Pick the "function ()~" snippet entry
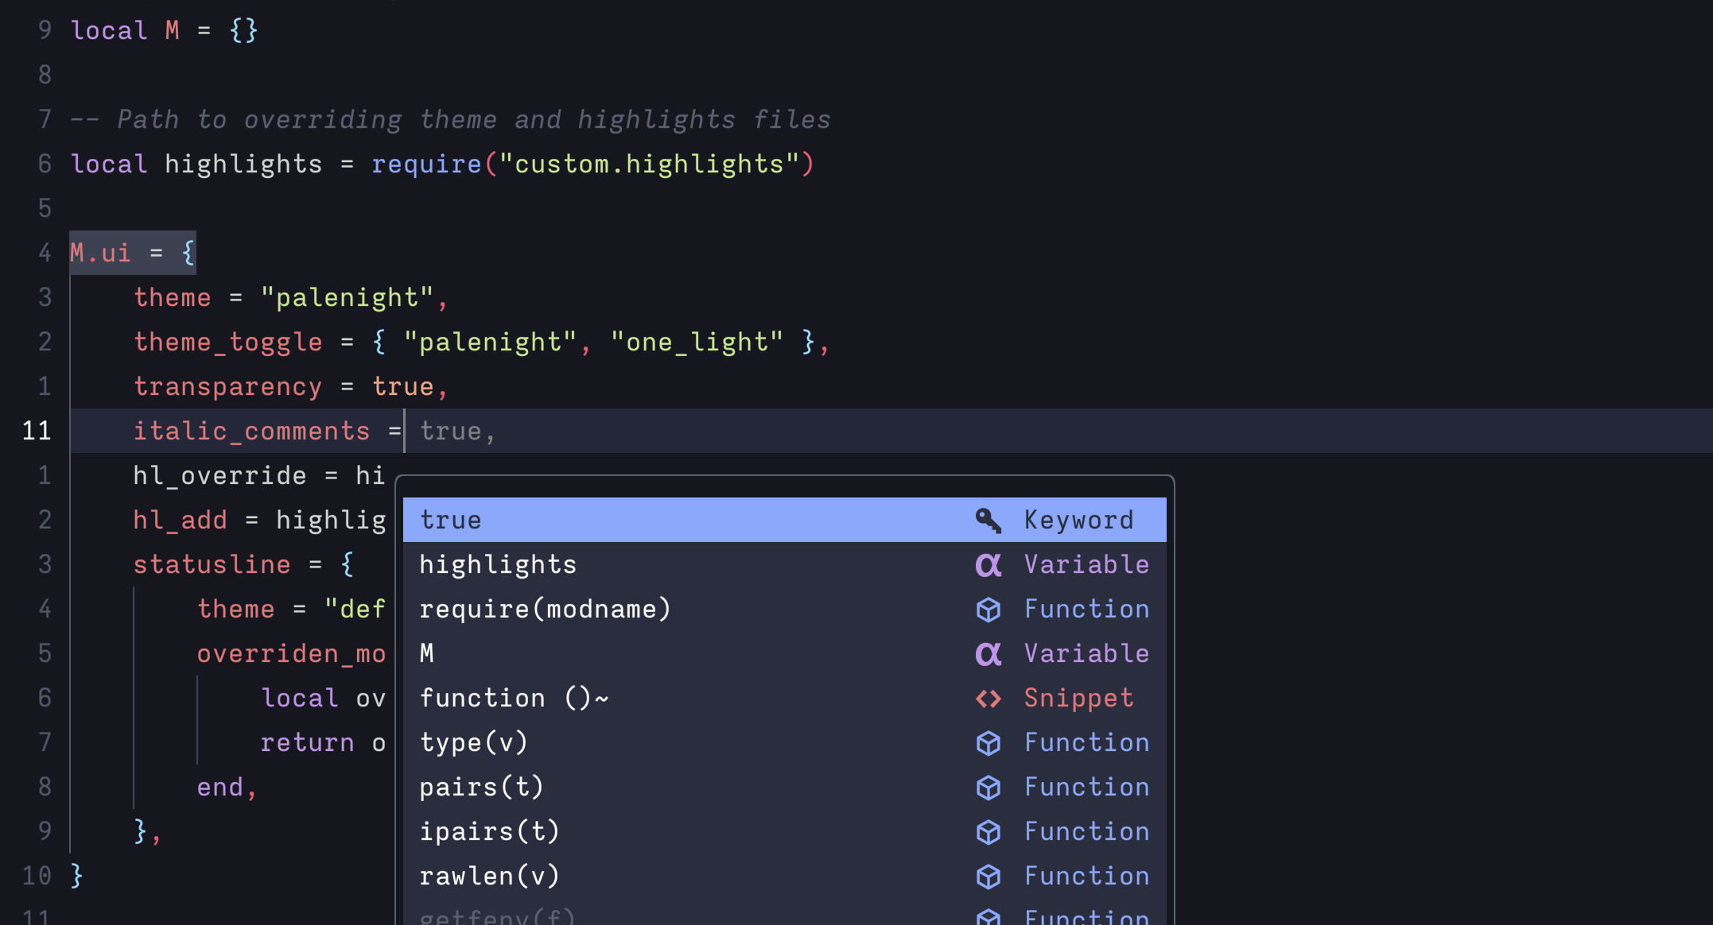This screenshot has width=1713, height=925. pyautogui.click(x=514, y=699)
